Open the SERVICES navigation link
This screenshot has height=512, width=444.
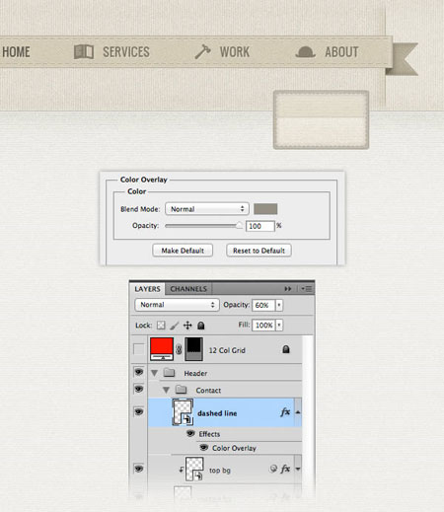tap(126, 52)
